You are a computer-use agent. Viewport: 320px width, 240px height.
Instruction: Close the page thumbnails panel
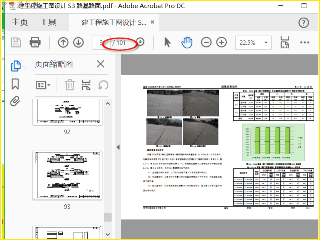point(100,64)
